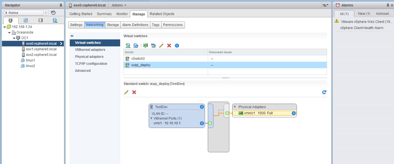The image size is (394, 164).
Task: Go back to Home in Navigator
Action: (23, 13)
